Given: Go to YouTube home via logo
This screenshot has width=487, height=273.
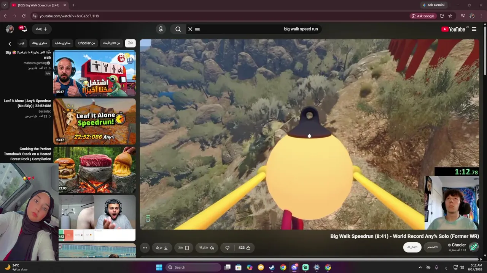Looking at the screenshot, I should coord(453,29).
